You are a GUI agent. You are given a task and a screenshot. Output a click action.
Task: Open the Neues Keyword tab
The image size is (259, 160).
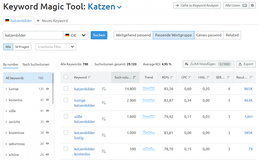click(x=52, y=21)
